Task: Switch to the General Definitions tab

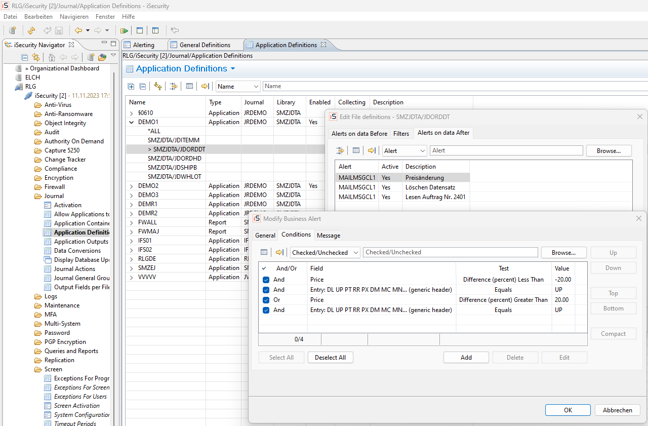Action: [205, 45]
